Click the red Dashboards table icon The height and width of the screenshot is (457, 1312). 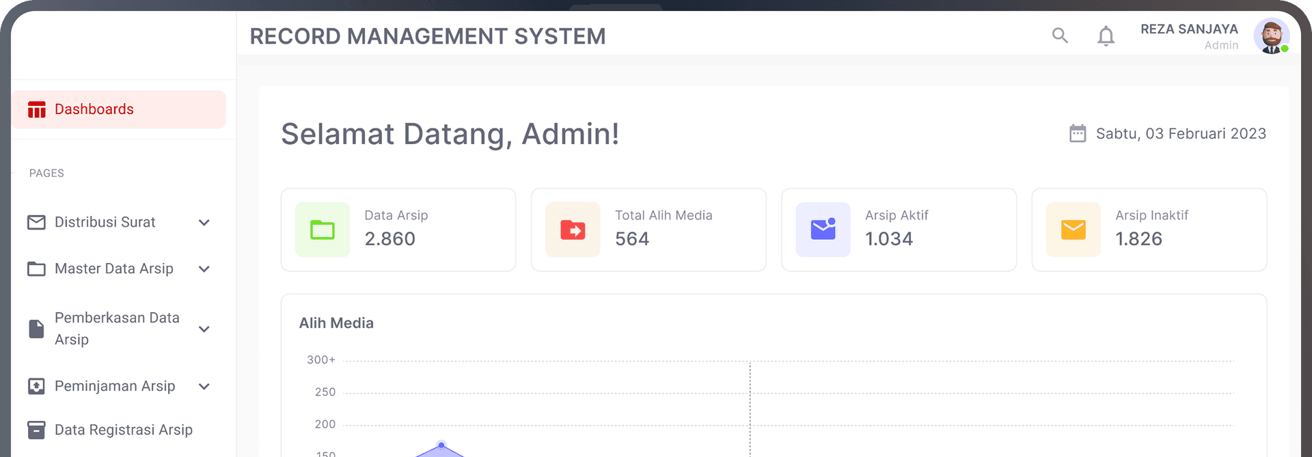tap(37, 109)
